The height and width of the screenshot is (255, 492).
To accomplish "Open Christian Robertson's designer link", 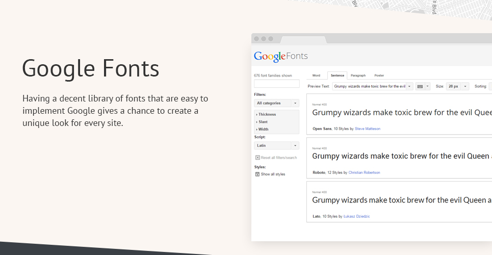I will click(x=364, y=172).
